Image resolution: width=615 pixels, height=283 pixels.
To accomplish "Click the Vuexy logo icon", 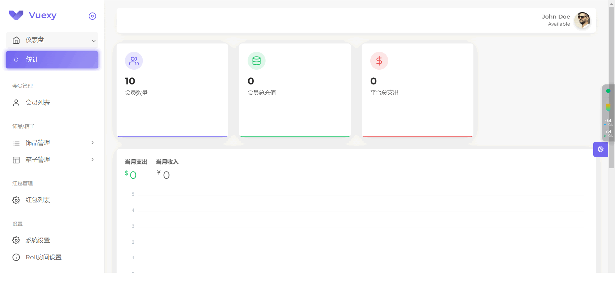I will pyautogui.click(x=16, y=15).
